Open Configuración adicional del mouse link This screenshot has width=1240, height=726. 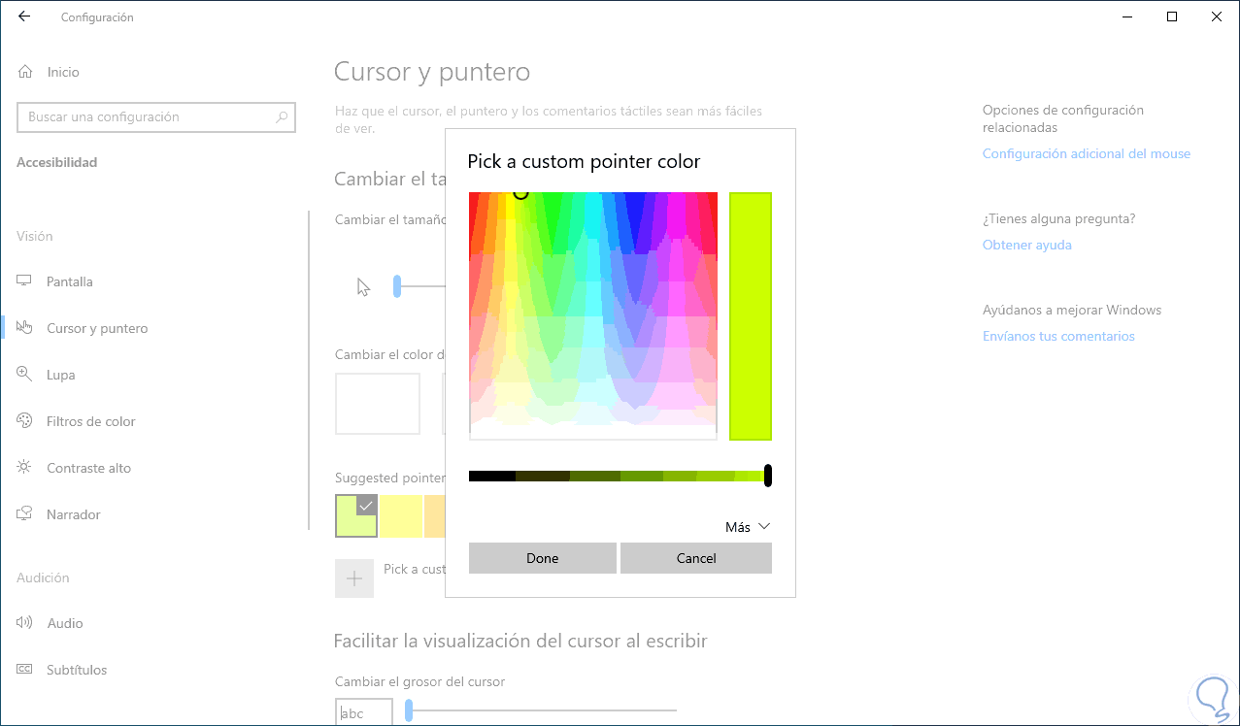1086,153
